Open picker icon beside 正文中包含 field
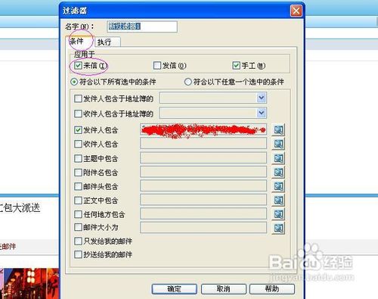Image resolution: width=378 pixels, height=299 pixels. pos(278,200)
